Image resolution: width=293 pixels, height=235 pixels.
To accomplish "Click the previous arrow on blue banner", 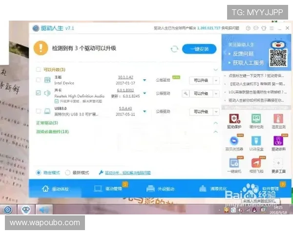I will tap(225, 53).
